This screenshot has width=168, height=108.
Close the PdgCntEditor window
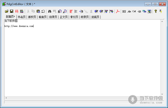[x=162, y=4]
